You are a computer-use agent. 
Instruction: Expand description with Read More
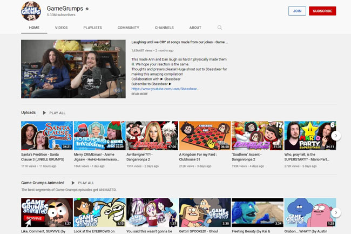tap(139, 94)
